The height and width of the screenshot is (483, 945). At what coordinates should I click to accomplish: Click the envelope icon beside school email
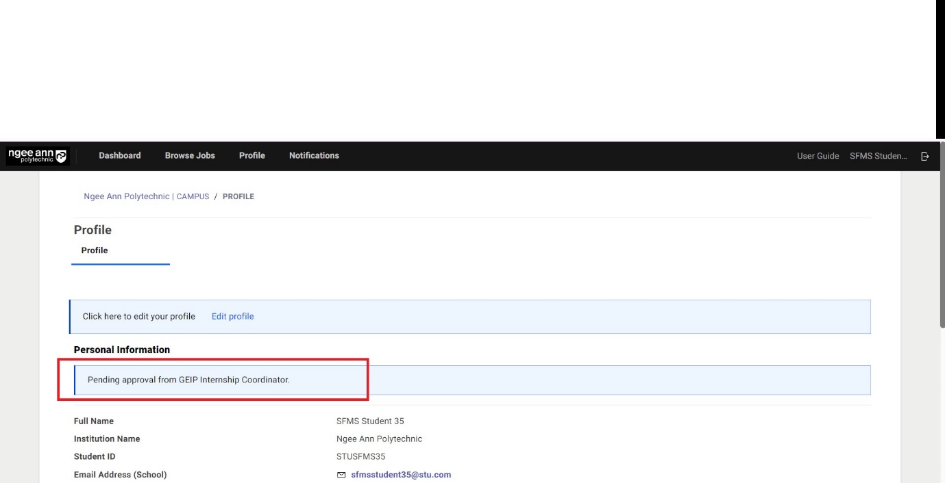pos(342,475)
